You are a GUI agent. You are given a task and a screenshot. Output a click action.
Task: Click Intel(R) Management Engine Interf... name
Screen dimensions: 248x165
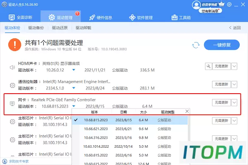coord(76,82)
